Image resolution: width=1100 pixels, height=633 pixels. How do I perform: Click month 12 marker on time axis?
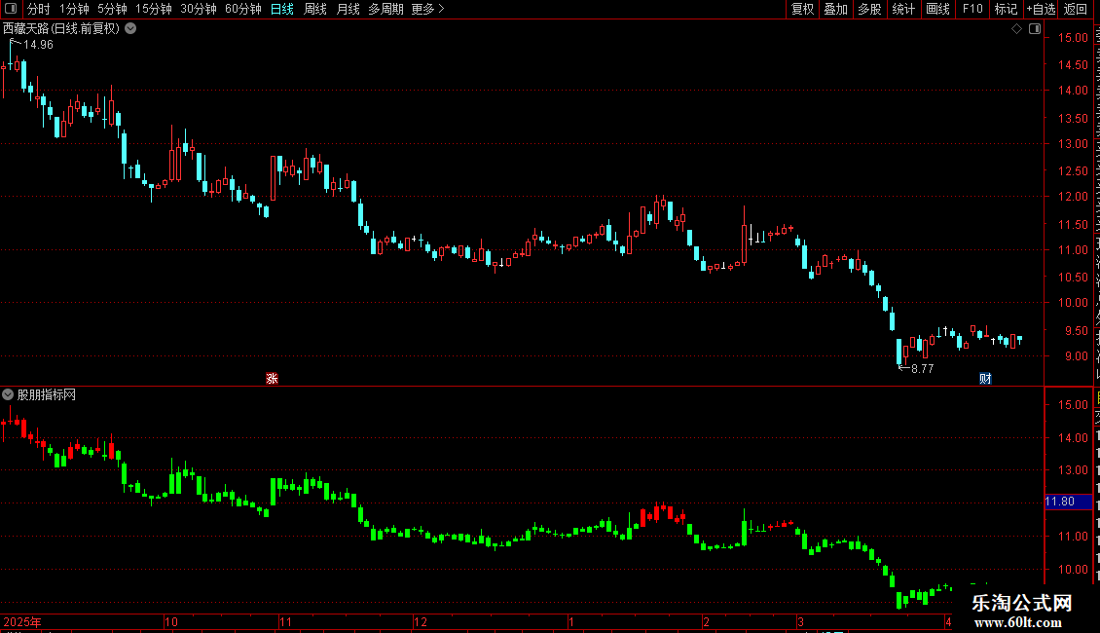pos(421,621)
